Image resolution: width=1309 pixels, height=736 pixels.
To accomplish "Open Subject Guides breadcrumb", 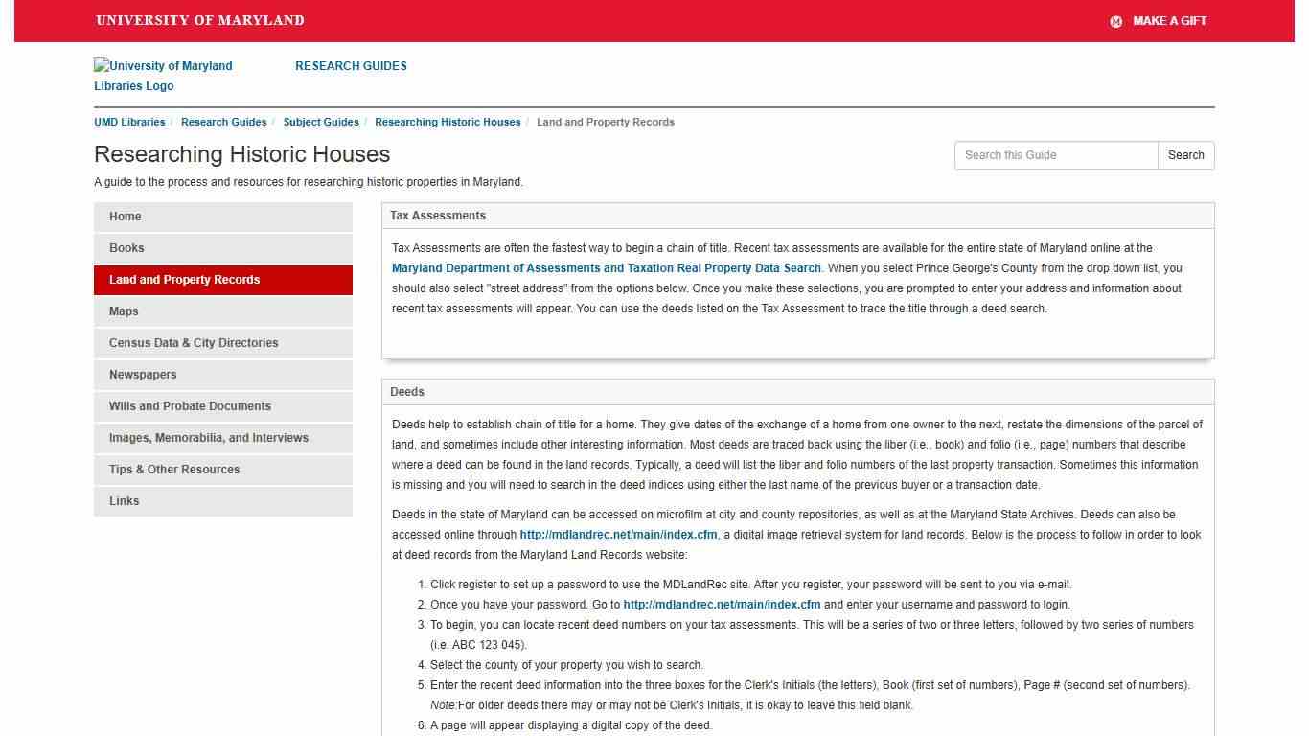I will click(x=321, y=122).
